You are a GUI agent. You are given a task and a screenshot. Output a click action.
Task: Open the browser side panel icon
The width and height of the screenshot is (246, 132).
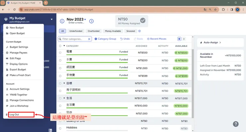pyautogui.click(x=232, y=10)
